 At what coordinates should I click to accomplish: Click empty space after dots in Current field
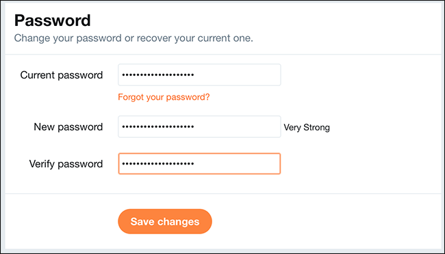coord(237,74)
